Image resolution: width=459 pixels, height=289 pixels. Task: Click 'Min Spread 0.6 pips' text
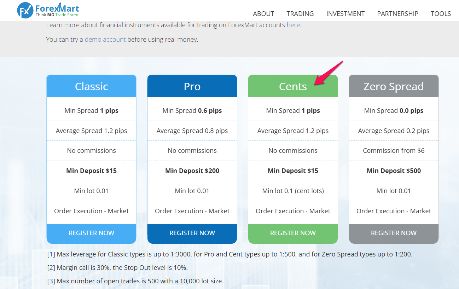click(x=192, y=111)
